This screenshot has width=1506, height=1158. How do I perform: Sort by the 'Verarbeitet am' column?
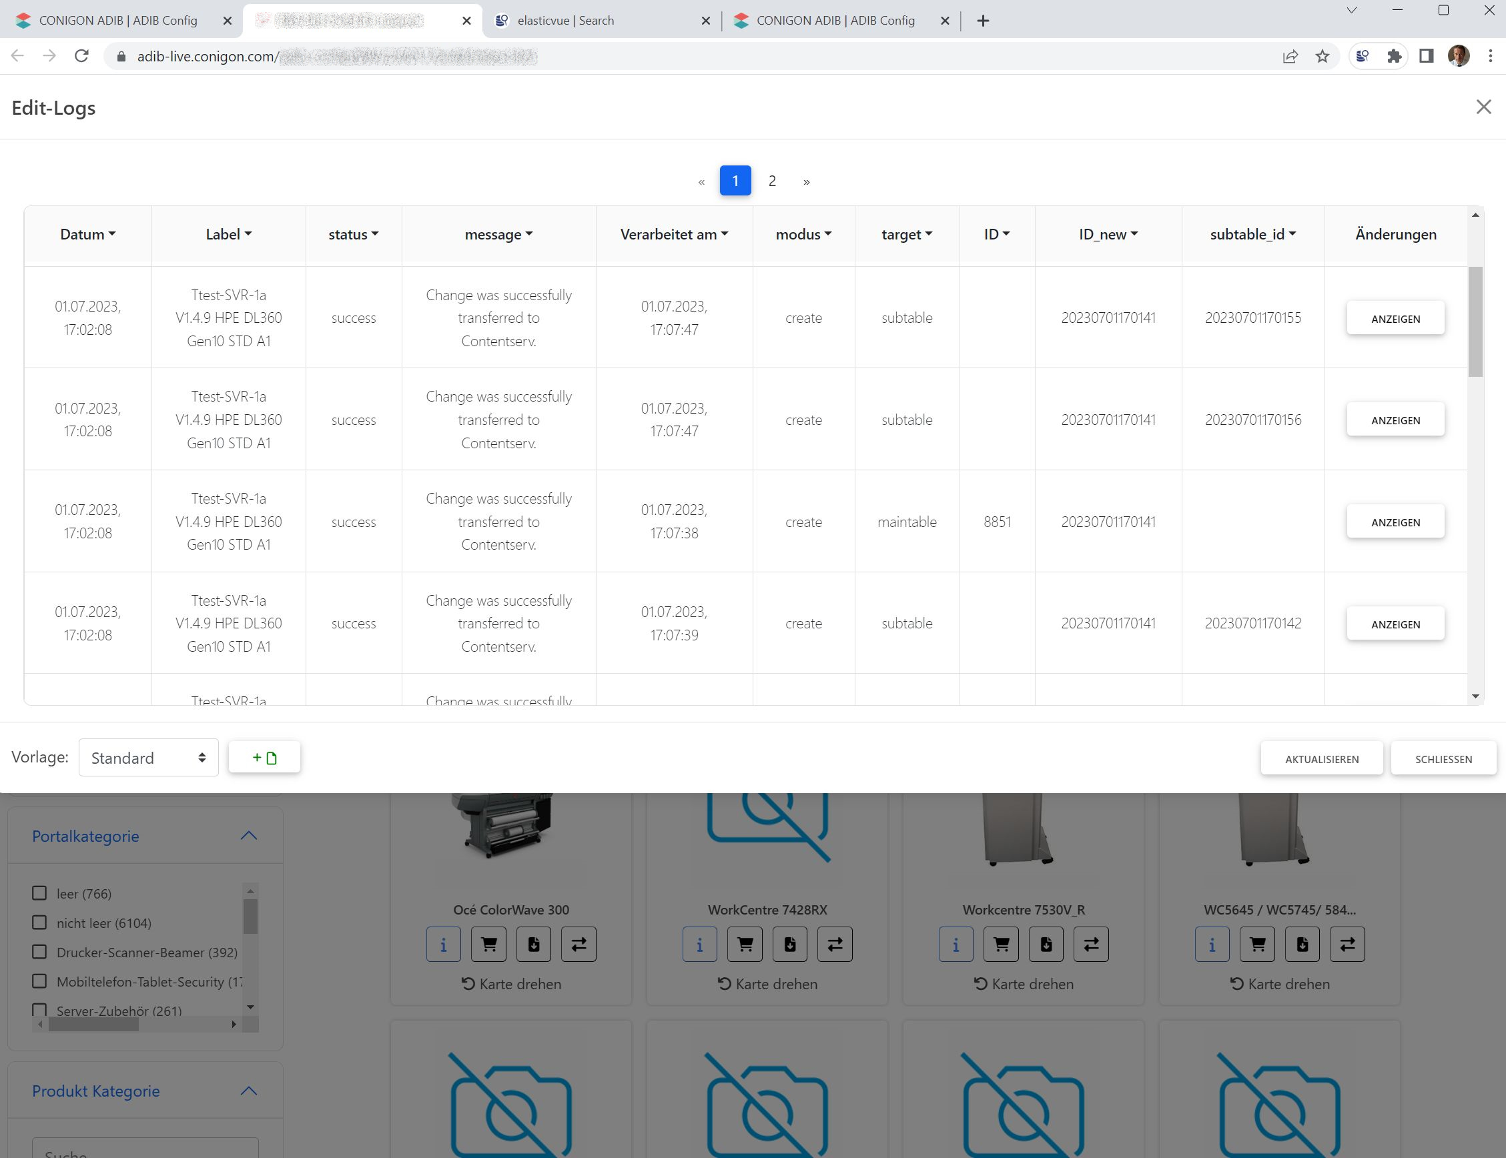(x=674, y=234)
